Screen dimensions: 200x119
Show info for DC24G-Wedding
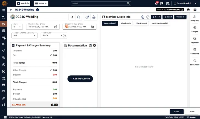coord(37,10)
